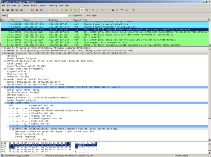Viewport: 211px width, 157px height.
Task: Open the capture options toolbar icon
Action: (8, 10)
